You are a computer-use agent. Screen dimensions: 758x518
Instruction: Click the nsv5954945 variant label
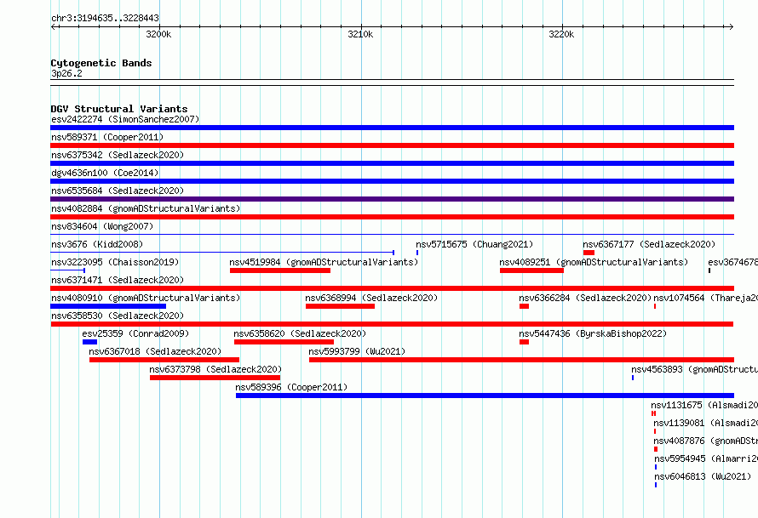[x=706, y=458]
